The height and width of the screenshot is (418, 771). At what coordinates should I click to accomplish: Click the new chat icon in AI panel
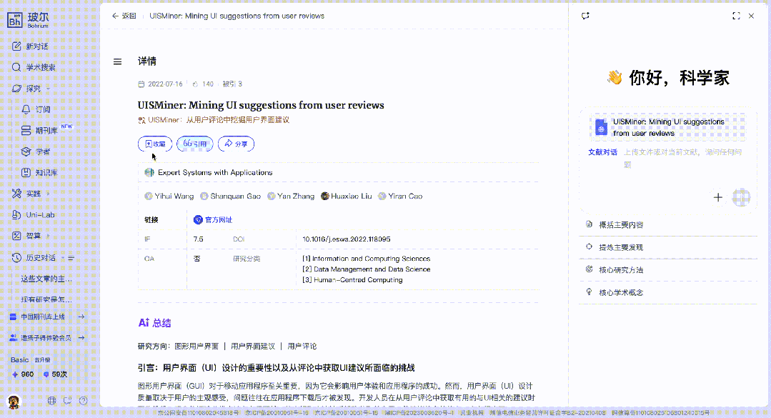click(585, 16)
